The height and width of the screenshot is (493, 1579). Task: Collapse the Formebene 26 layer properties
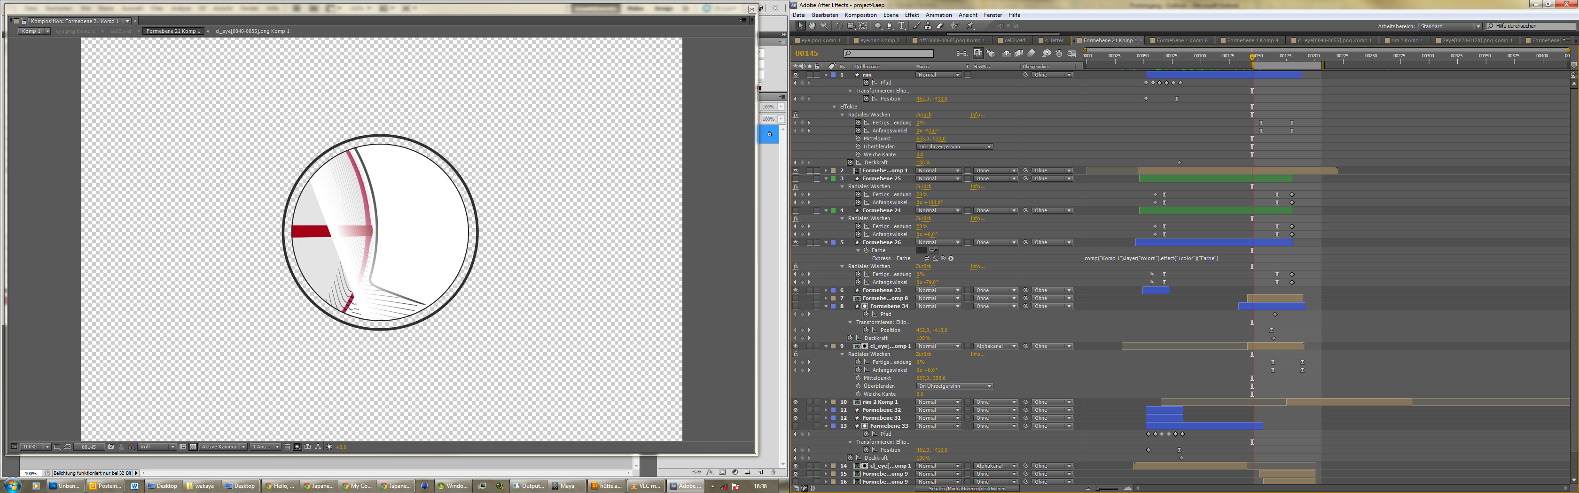(826, 243)
